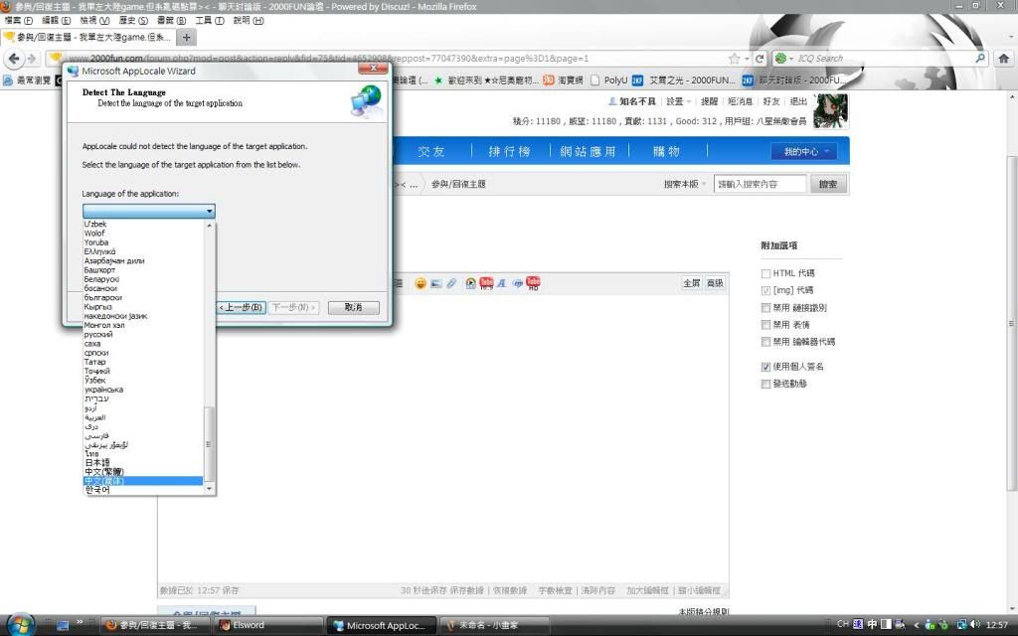Click the Firefox home icon
The width and height of the screenshot is (1018, 636).
[1004, 59]
